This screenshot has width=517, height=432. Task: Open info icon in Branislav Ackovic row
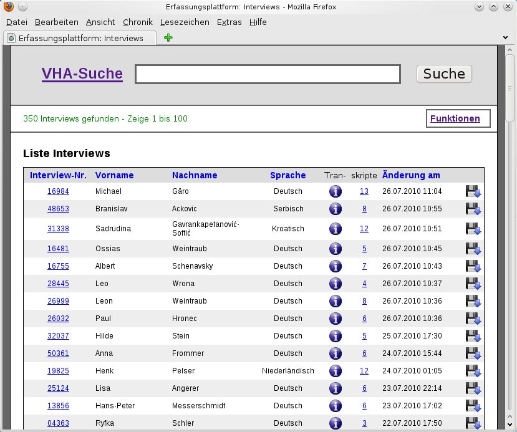[x=336, y=209]
